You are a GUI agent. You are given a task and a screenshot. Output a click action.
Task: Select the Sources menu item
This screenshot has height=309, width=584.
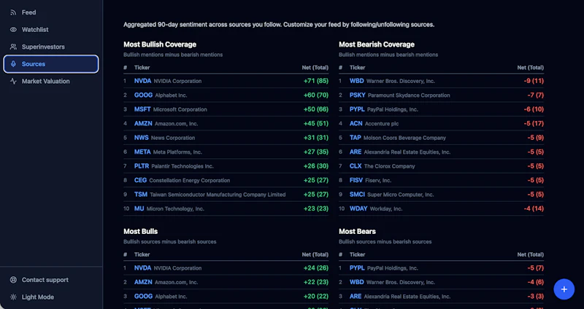tap(51, 64)
